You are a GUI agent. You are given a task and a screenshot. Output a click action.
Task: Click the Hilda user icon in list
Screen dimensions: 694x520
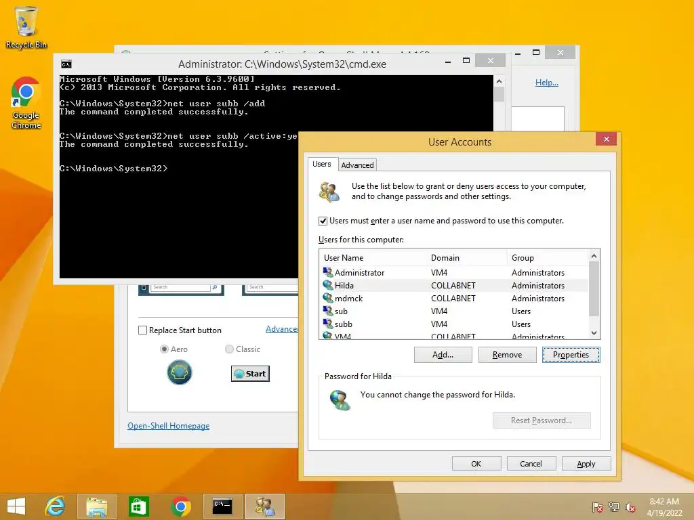[x=327, y=285]
